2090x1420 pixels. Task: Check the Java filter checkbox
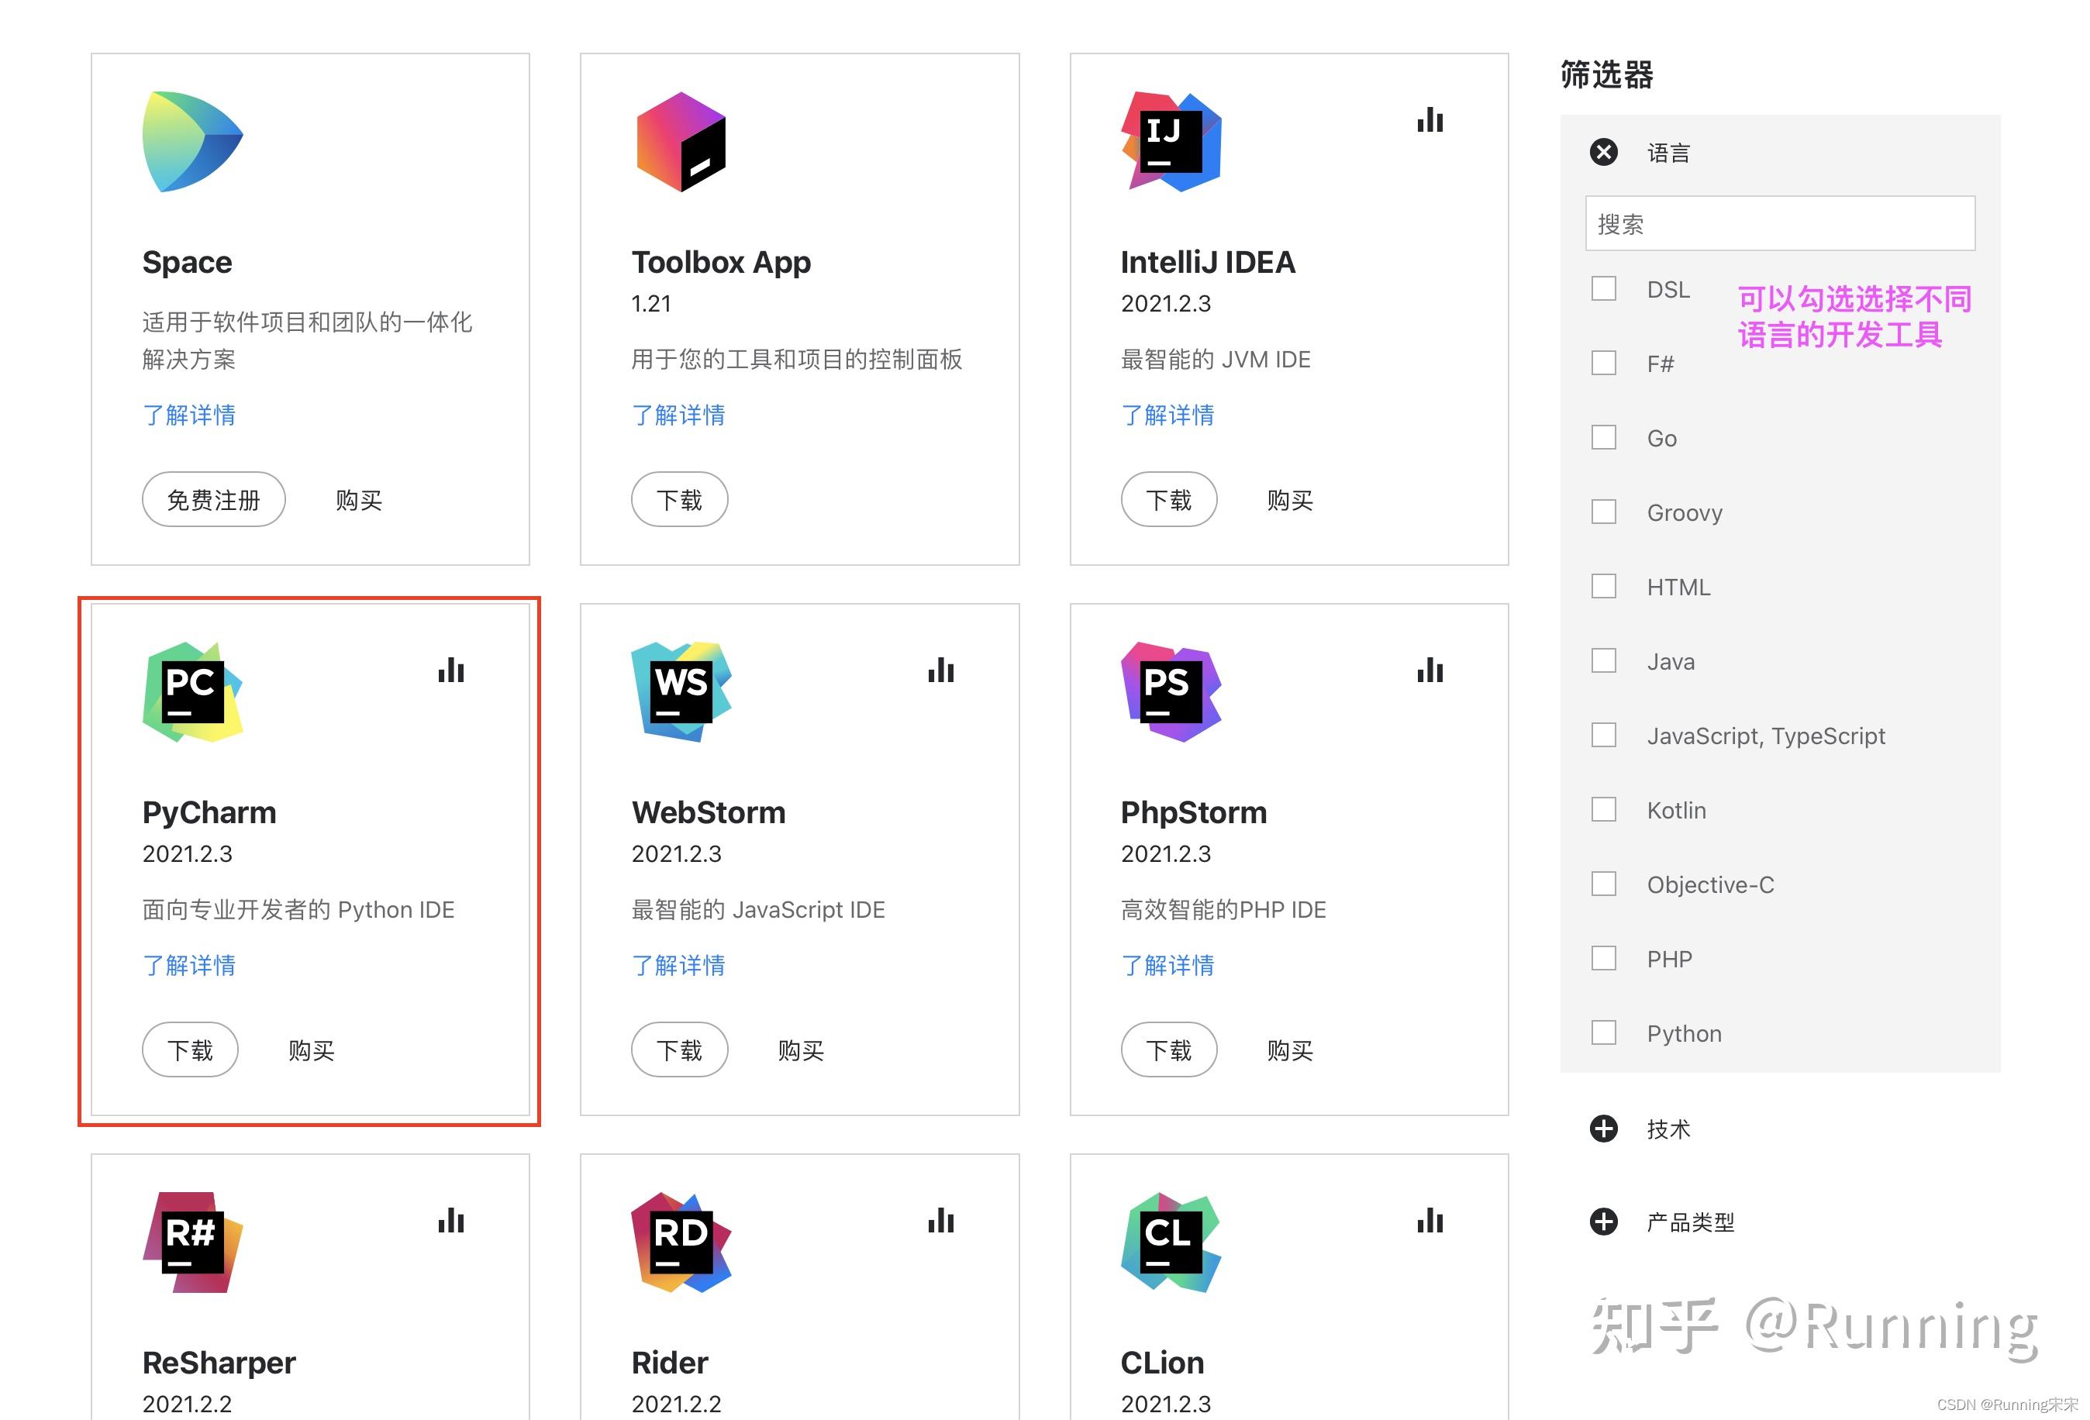[x=1603, y=661]
